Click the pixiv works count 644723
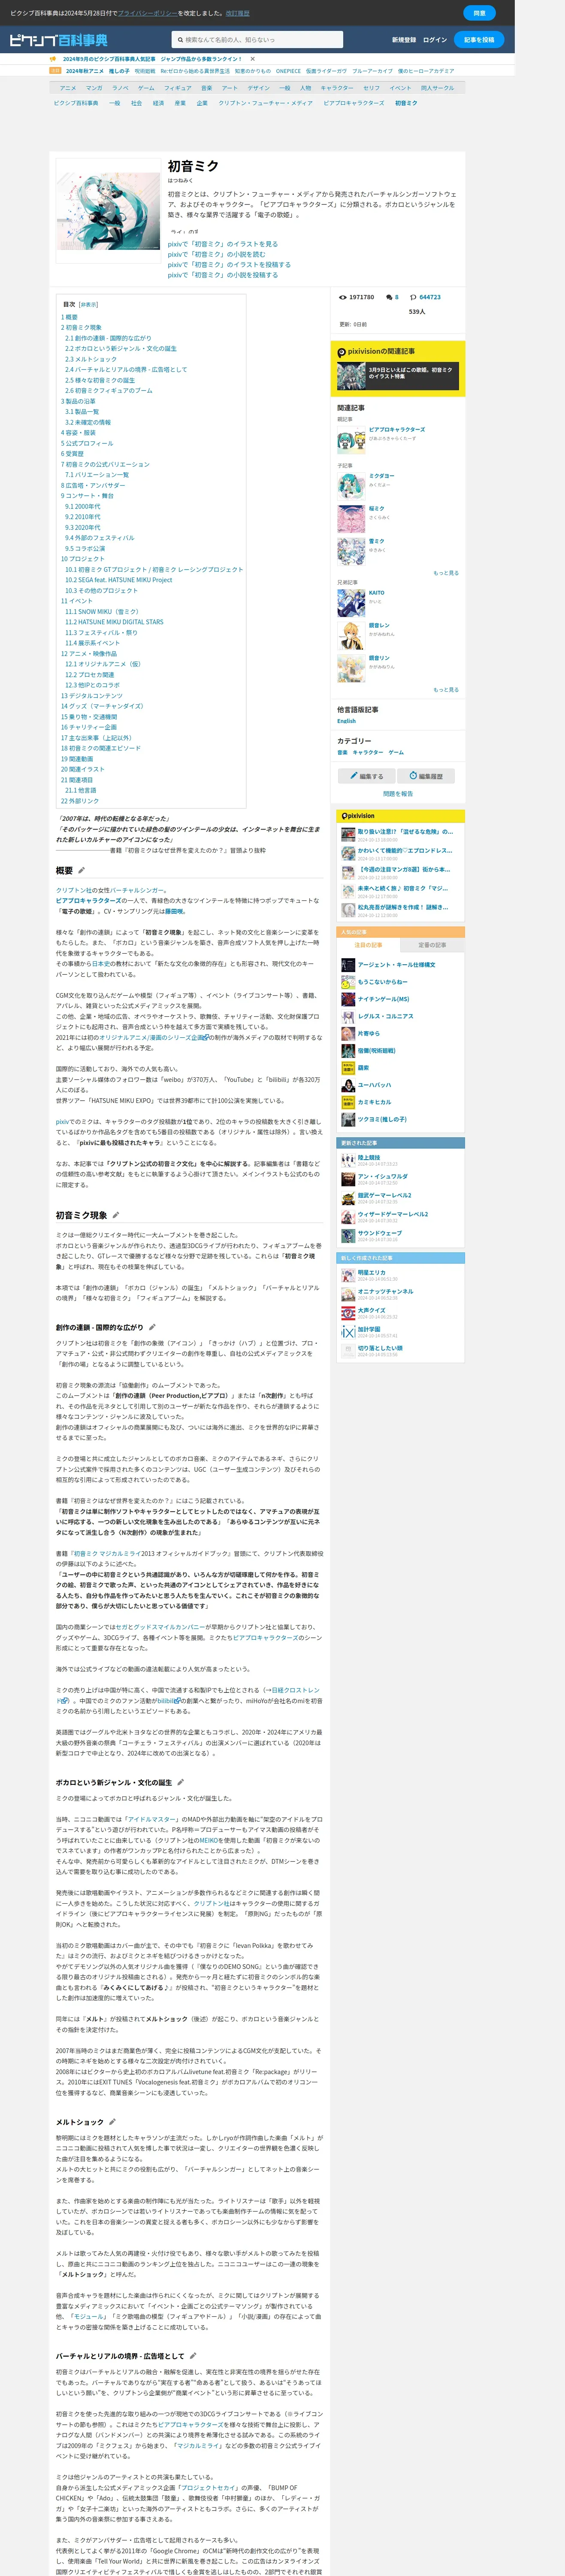 pyautogui.click(x=429, y=297)
